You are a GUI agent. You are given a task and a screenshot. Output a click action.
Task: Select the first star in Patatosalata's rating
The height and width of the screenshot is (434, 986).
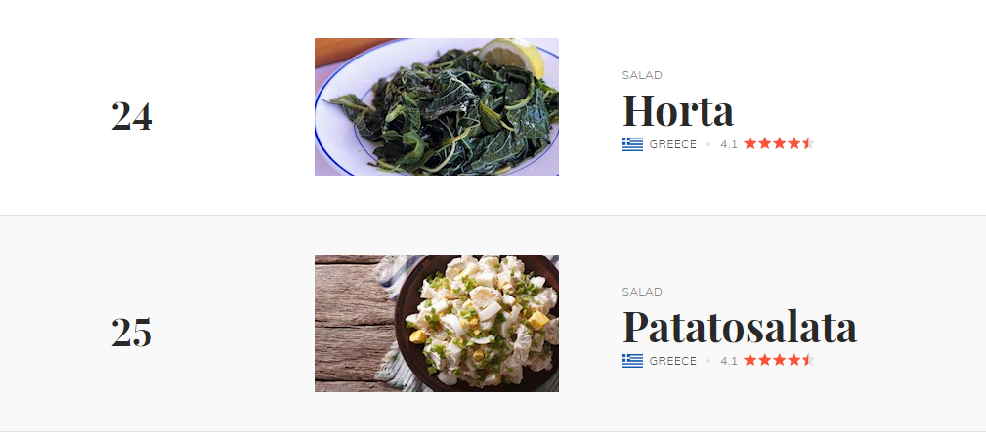(750, 360)
